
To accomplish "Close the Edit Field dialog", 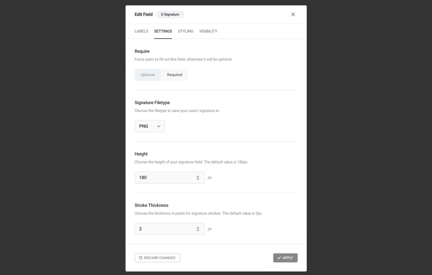I will click(293, 14).
